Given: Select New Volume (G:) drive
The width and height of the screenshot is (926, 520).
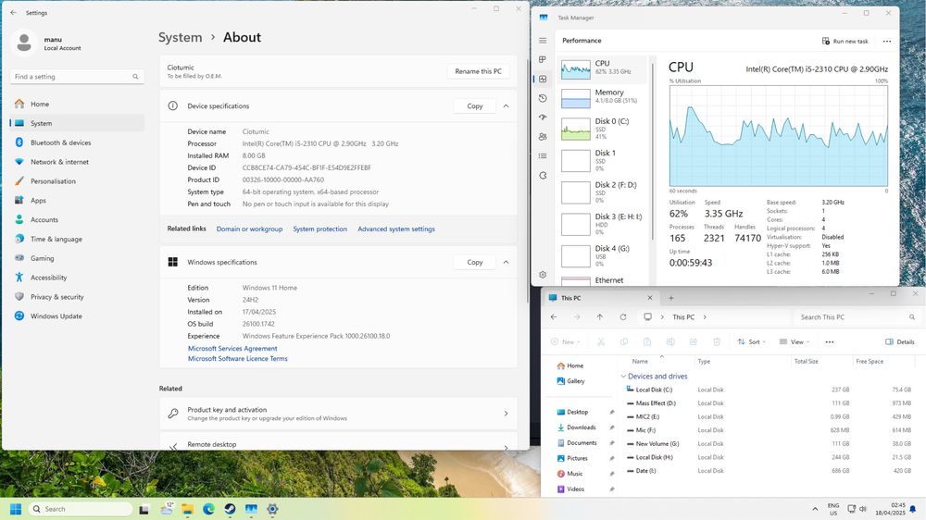Looking at the screenshot, I should click(x=657, y=444).
